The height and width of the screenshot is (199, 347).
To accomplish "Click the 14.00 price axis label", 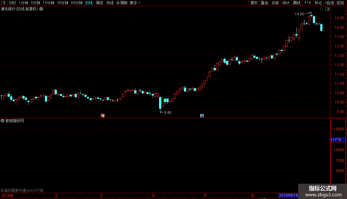I will pyautogui.click(x=339, y=28).
